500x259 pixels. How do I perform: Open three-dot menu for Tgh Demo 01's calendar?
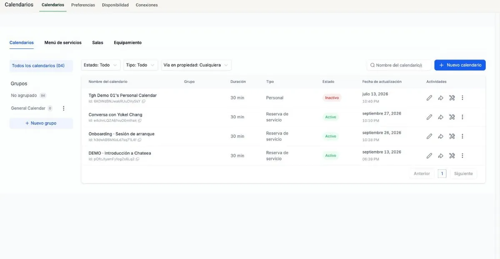click(462, 98)
